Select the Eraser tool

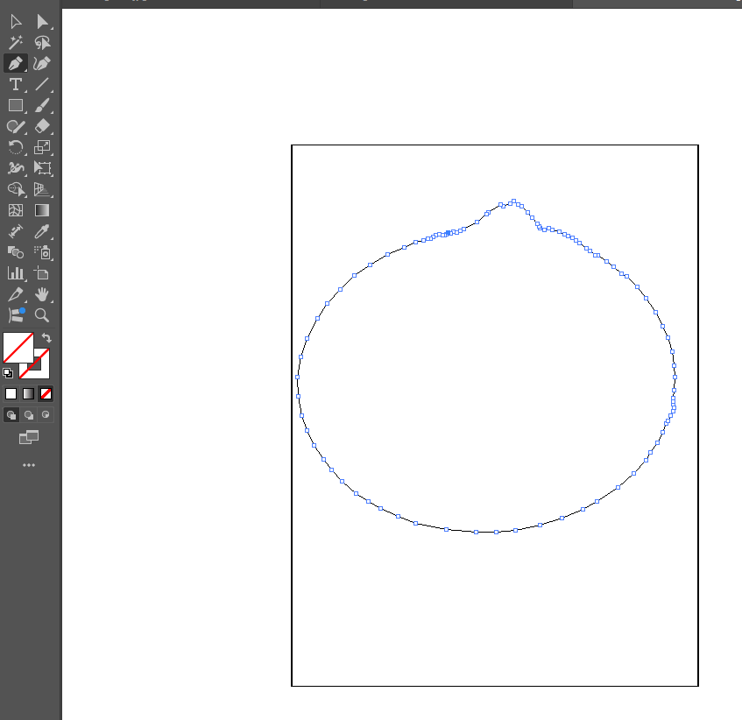tap(42, 126)
